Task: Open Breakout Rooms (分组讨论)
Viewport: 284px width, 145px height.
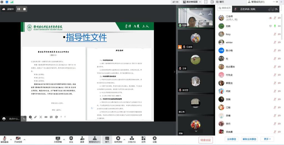Action: pyautogui.click(x=132, y=138)
